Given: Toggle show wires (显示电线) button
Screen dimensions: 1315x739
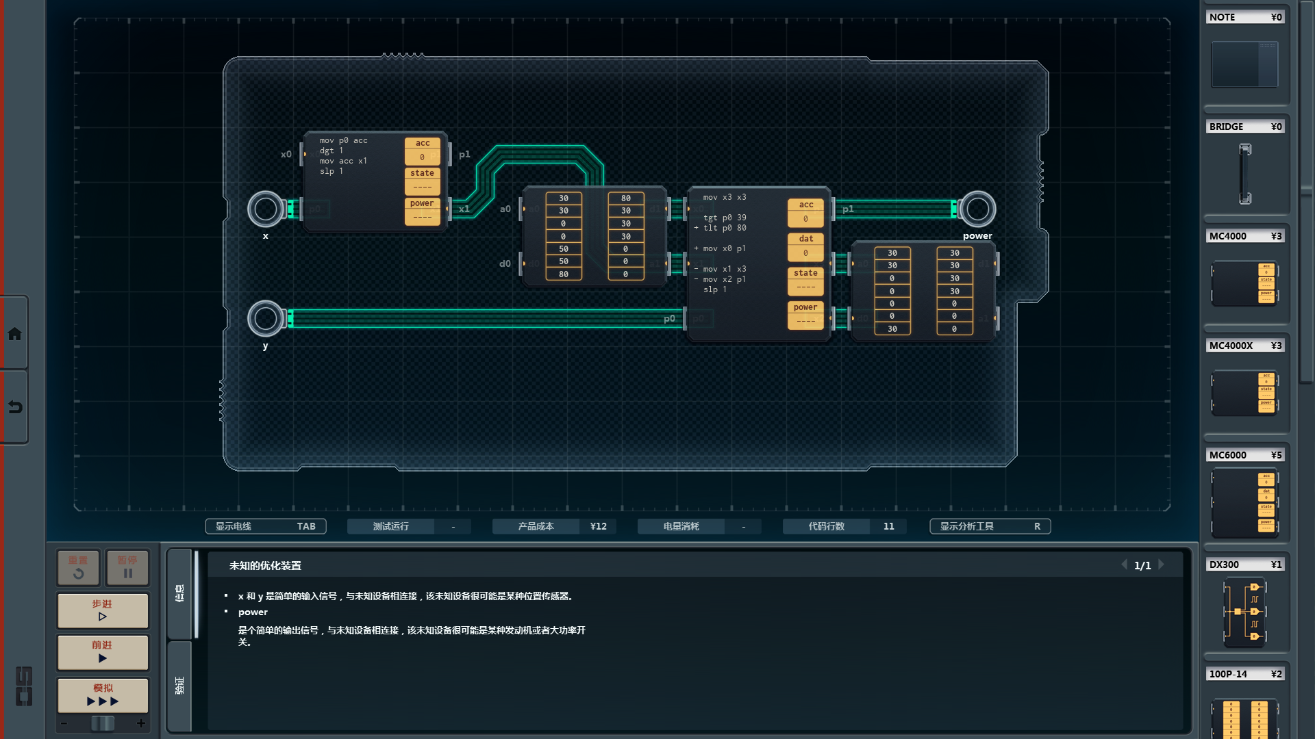Looking at the screenshot, I should click(x=265, y=526).
